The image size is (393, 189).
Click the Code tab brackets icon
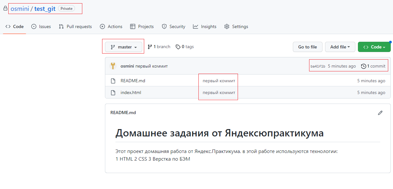click(x=8, y=26)
